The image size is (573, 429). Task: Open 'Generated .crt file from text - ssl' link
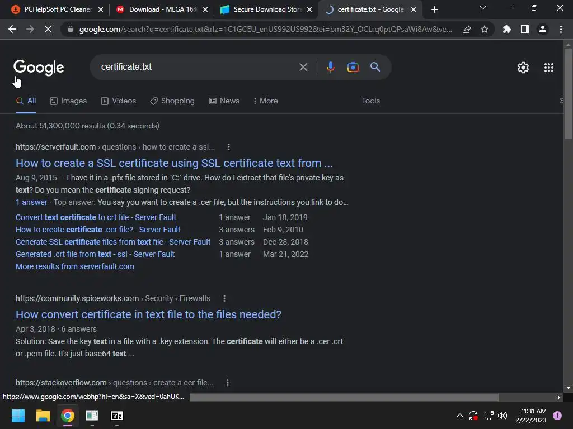click(95, 254)
